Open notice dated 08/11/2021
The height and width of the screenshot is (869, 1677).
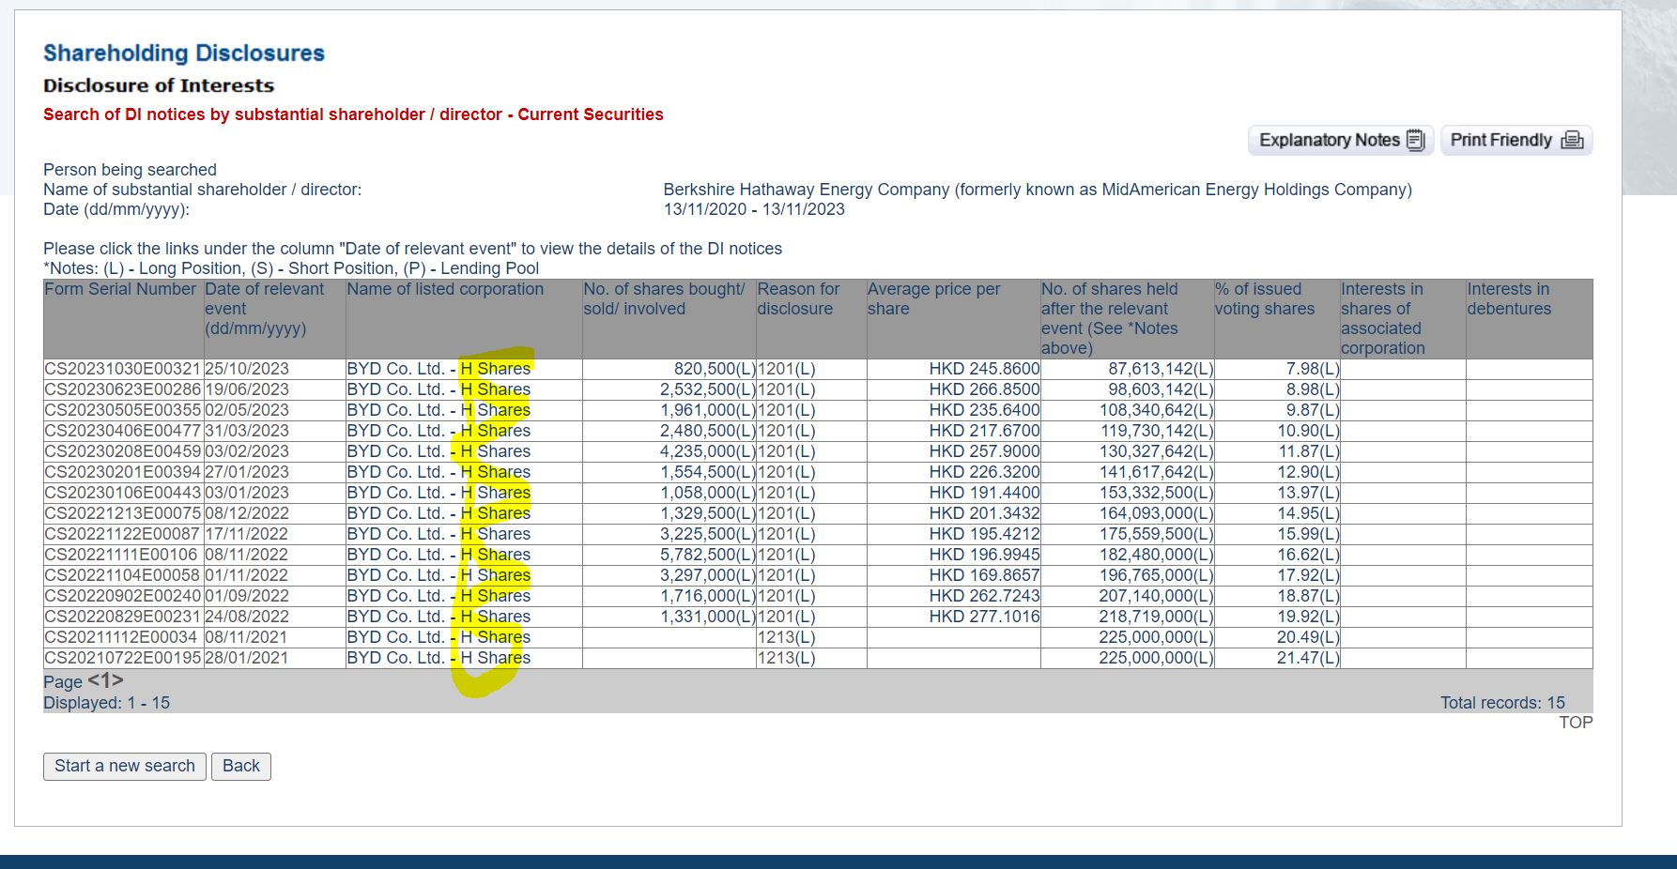point(247,637)
